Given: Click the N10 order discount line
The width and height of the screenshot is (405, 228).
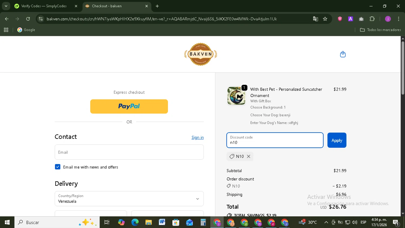Looking at the screenshot, I should click(x=286, y=186).
